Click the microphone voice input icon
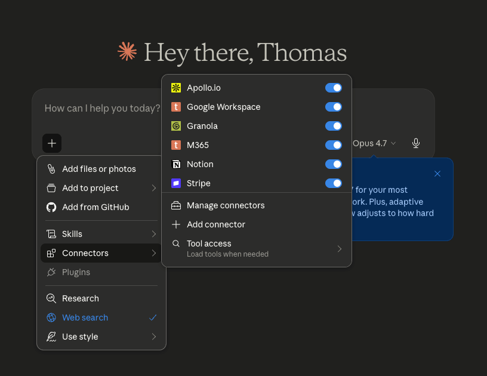This screenshot has height=376, width=487. 416,143
